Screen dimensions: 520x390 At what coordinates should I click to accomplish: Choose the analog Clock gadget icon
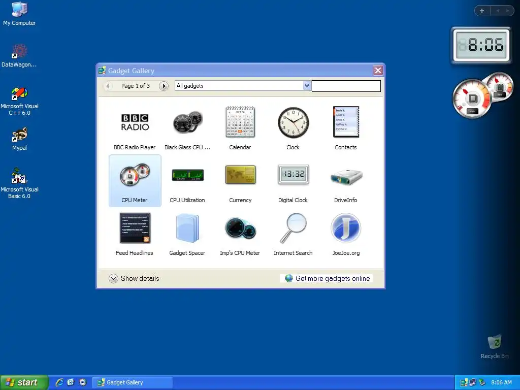[x=293, y=122]
